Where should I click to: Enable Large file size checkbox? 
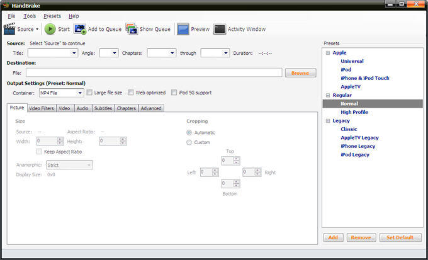click(x=89, y=93)
